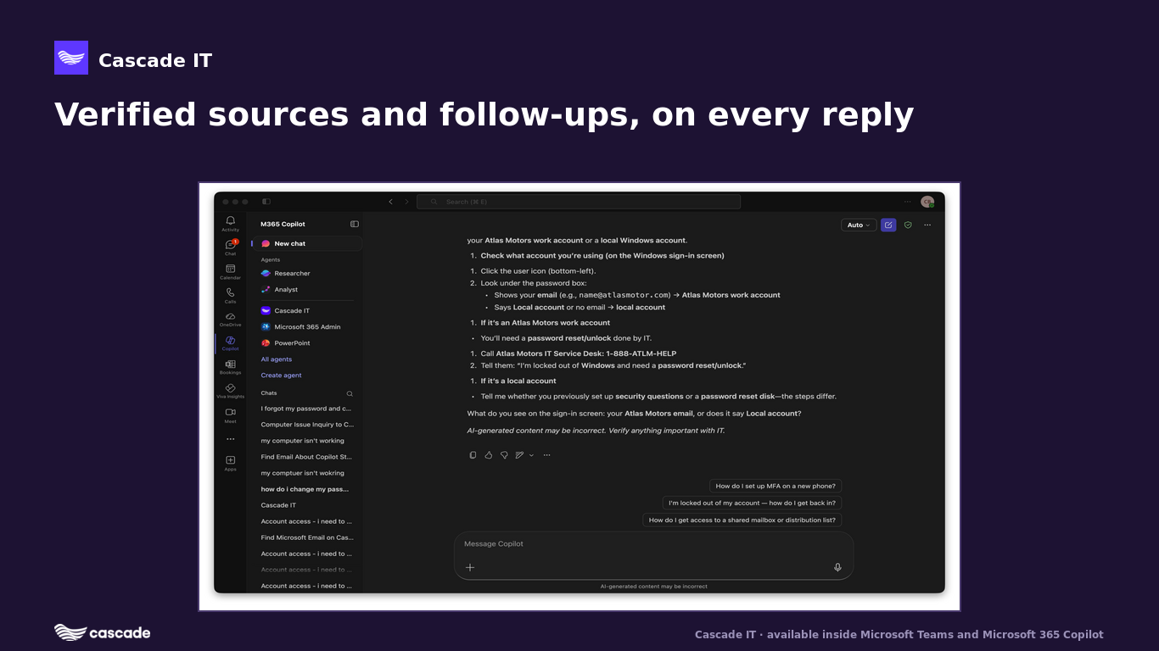1159x651 pixels.
Task: Add an attachment with the plus icon
Action: point(470,567)
